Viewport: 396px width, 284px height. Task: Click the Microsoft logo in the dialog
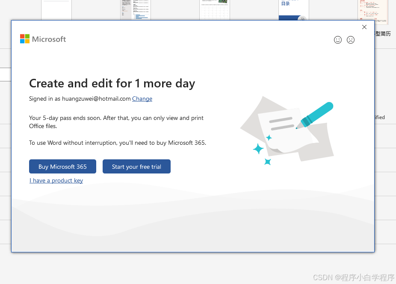point(43,39)
